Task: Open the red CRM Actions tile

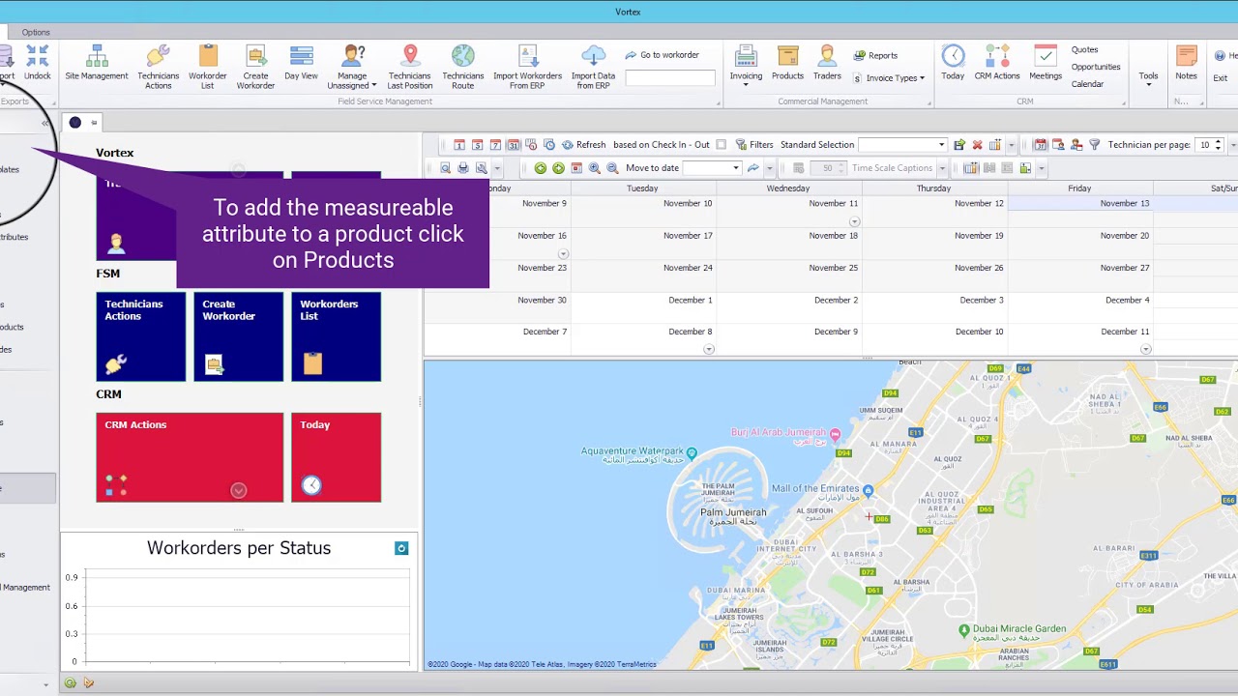Action: click(190, 457)
